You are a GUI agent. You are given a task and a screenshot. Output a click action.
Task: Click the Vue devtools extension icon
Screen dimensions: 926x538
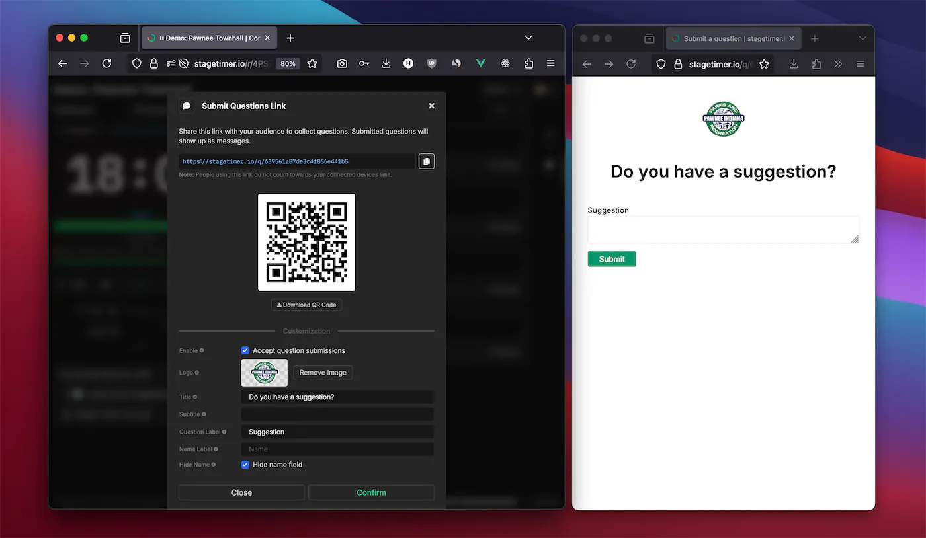[x=480, y=63]
